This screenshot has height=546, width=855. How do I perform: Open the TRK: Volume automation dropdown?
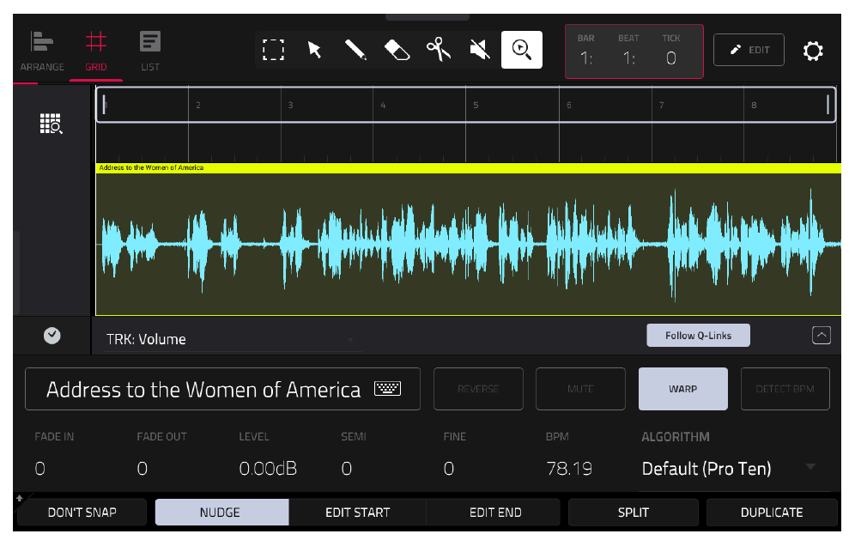232,339
